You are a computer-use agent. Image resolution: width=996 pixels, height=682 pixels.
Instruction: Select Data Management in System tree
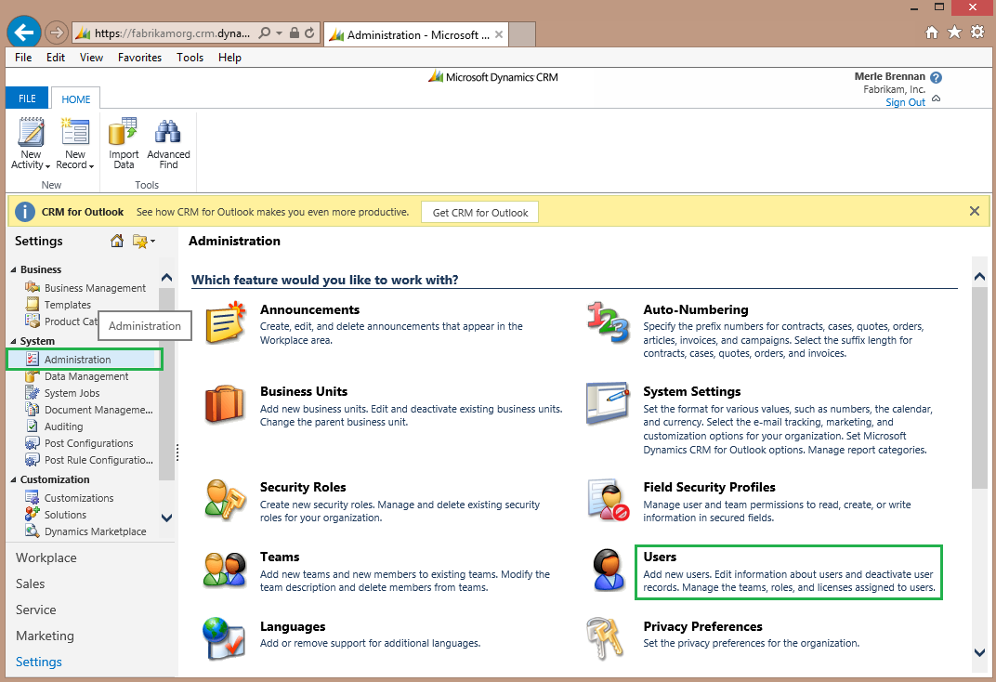tap(86, 376)
